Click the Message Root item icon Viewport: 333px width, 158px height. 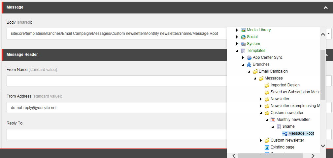point(285,133)
